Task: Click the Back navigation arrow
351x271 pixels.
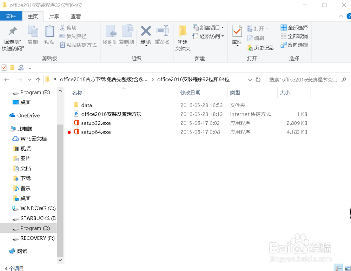Action: pyautogui.click(x=7, y=80)
